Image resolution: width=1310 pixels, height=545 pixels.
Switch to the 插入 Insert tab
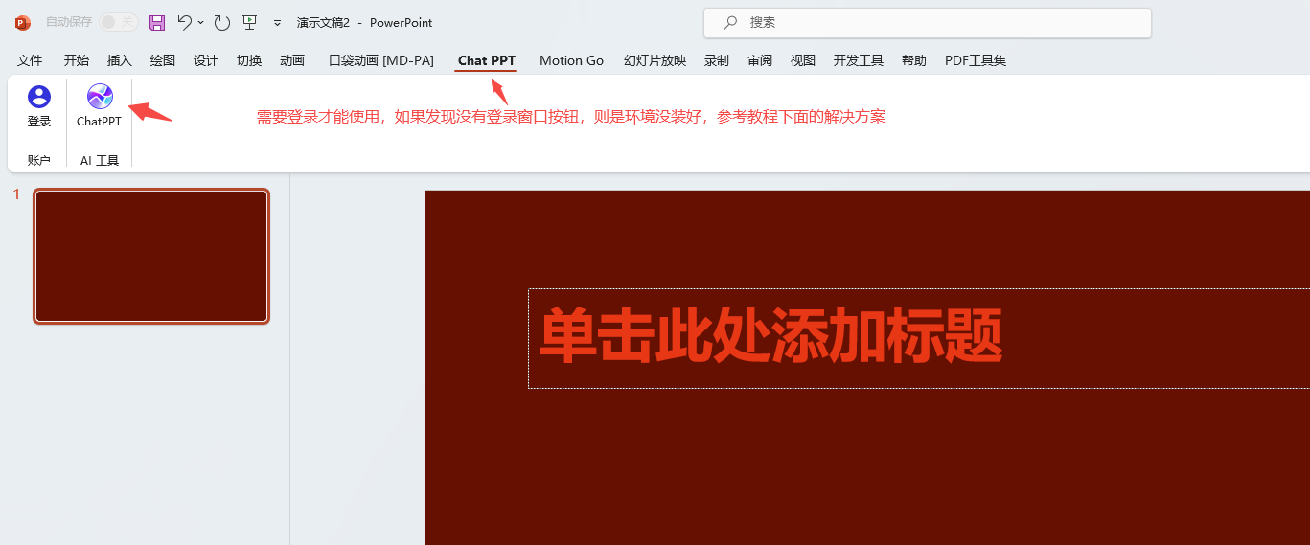pos(120,60)
